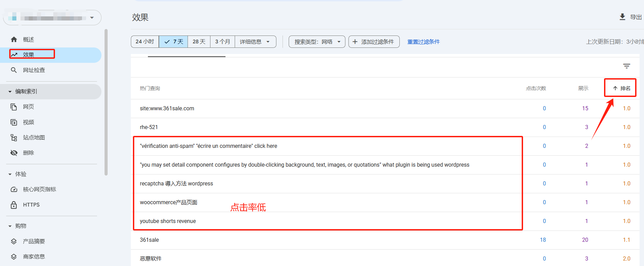Select the 3 个月 date range
The width and height of the screenshot is (644, 266).
point(222,42)
